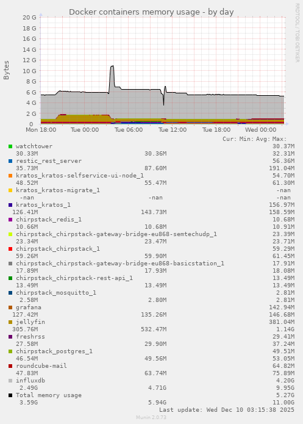Select the 'restic_rest_server' legend label
This screenshot has height=424, width=303.
(x=49, y=161)
